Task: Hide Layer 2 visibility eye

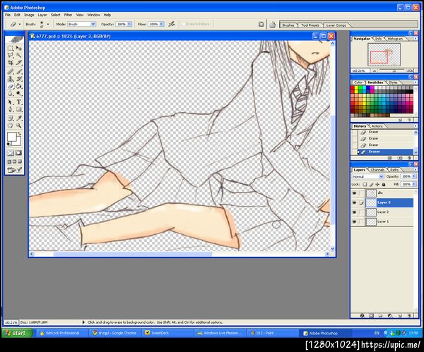Action: (355, 212)
